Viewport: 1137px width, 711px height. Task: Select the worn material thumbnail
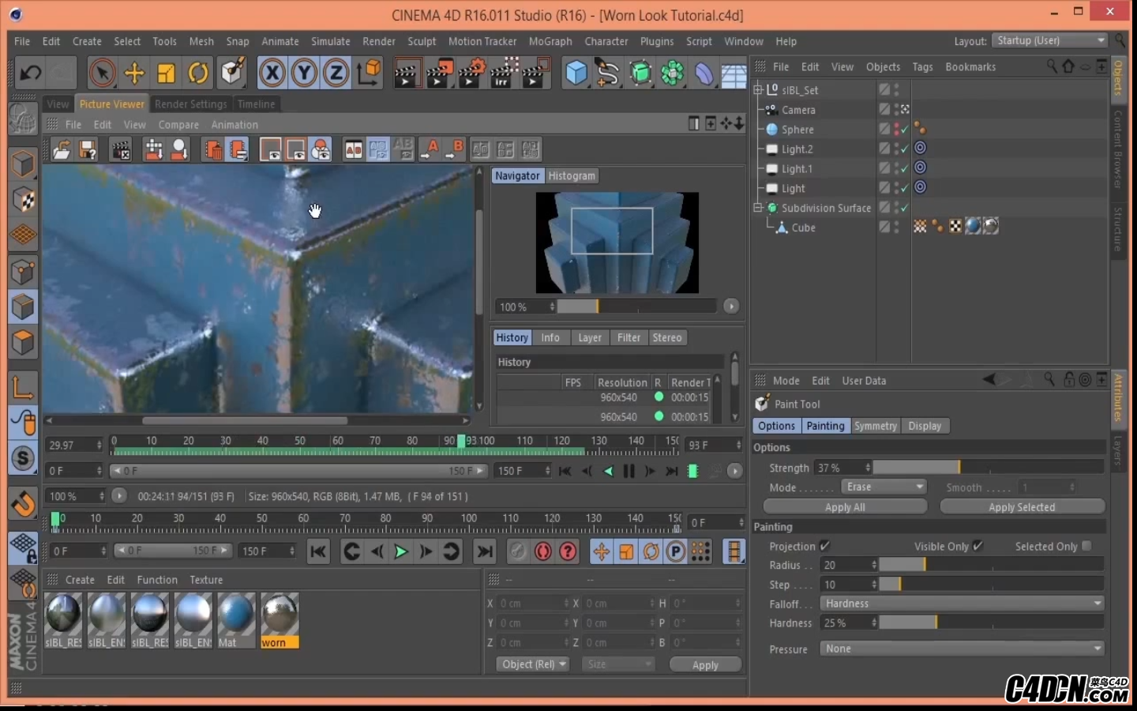[280, 616]
